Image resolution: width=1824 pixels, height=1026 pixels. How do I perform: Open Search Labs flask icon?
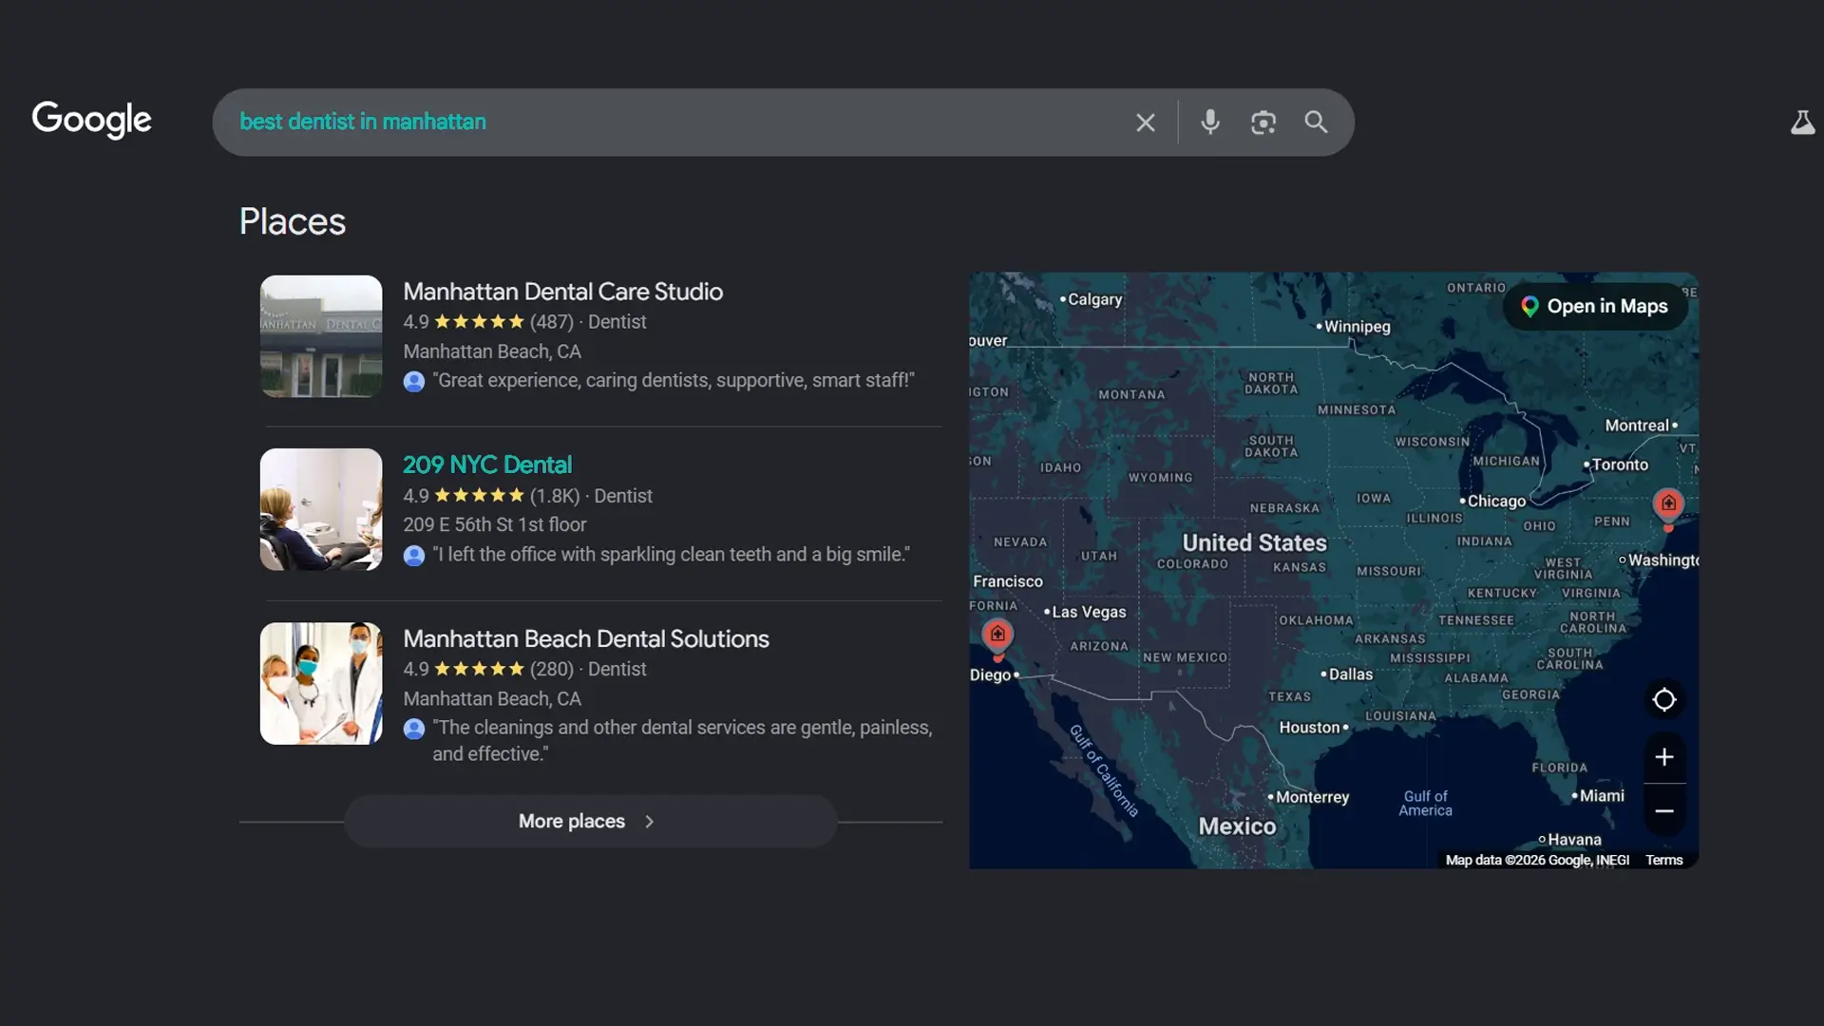click(x=1802, y=123)
